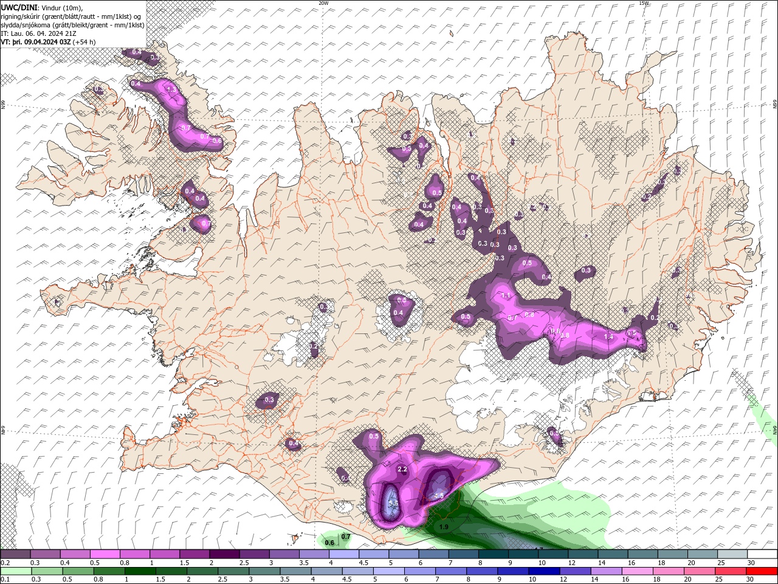
Task: Click the '20W' longitude label
Action: 323,2
